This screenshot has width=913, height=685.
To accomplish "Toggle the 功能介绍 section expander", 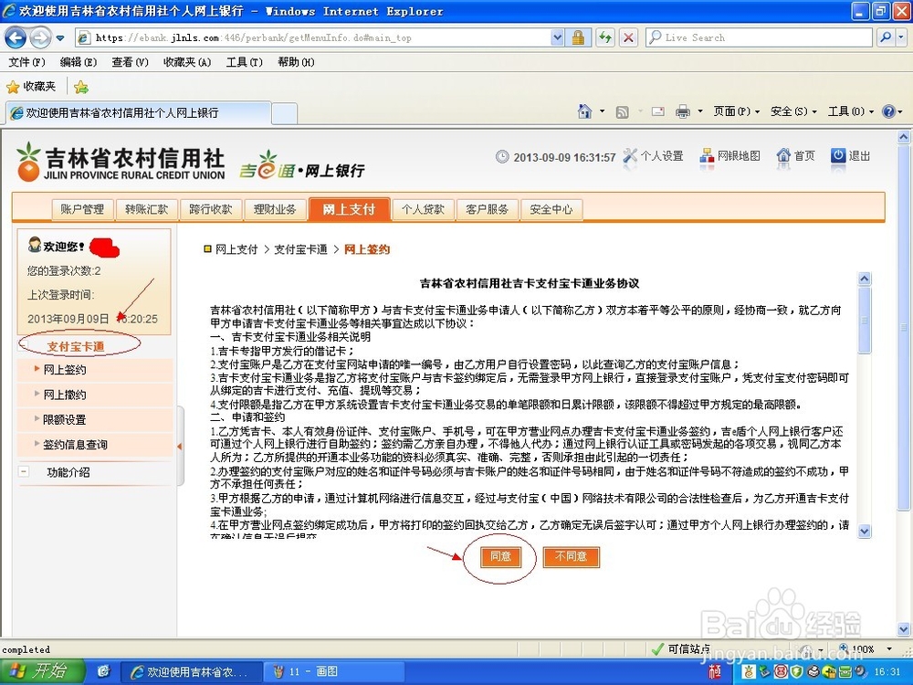I will [x=24, y=472].
